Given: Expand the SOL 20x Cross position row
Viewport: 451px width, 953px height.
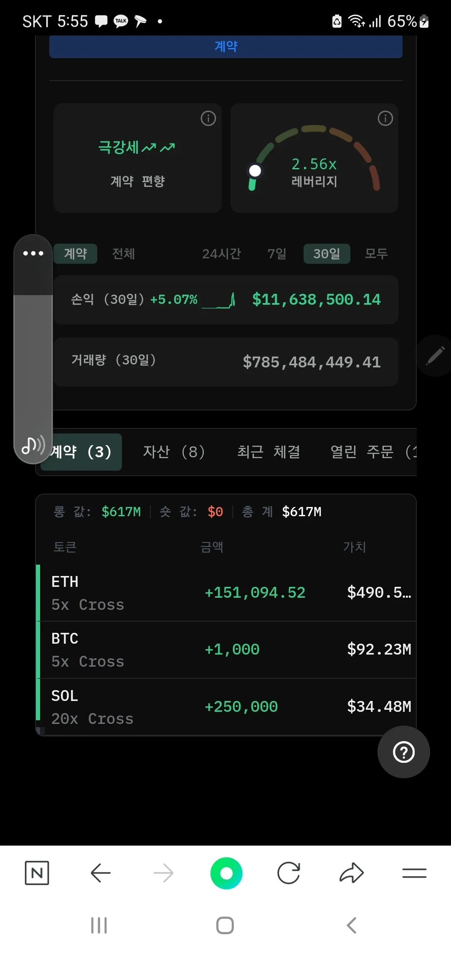Looking at the screenshot, I should point(225,707).
